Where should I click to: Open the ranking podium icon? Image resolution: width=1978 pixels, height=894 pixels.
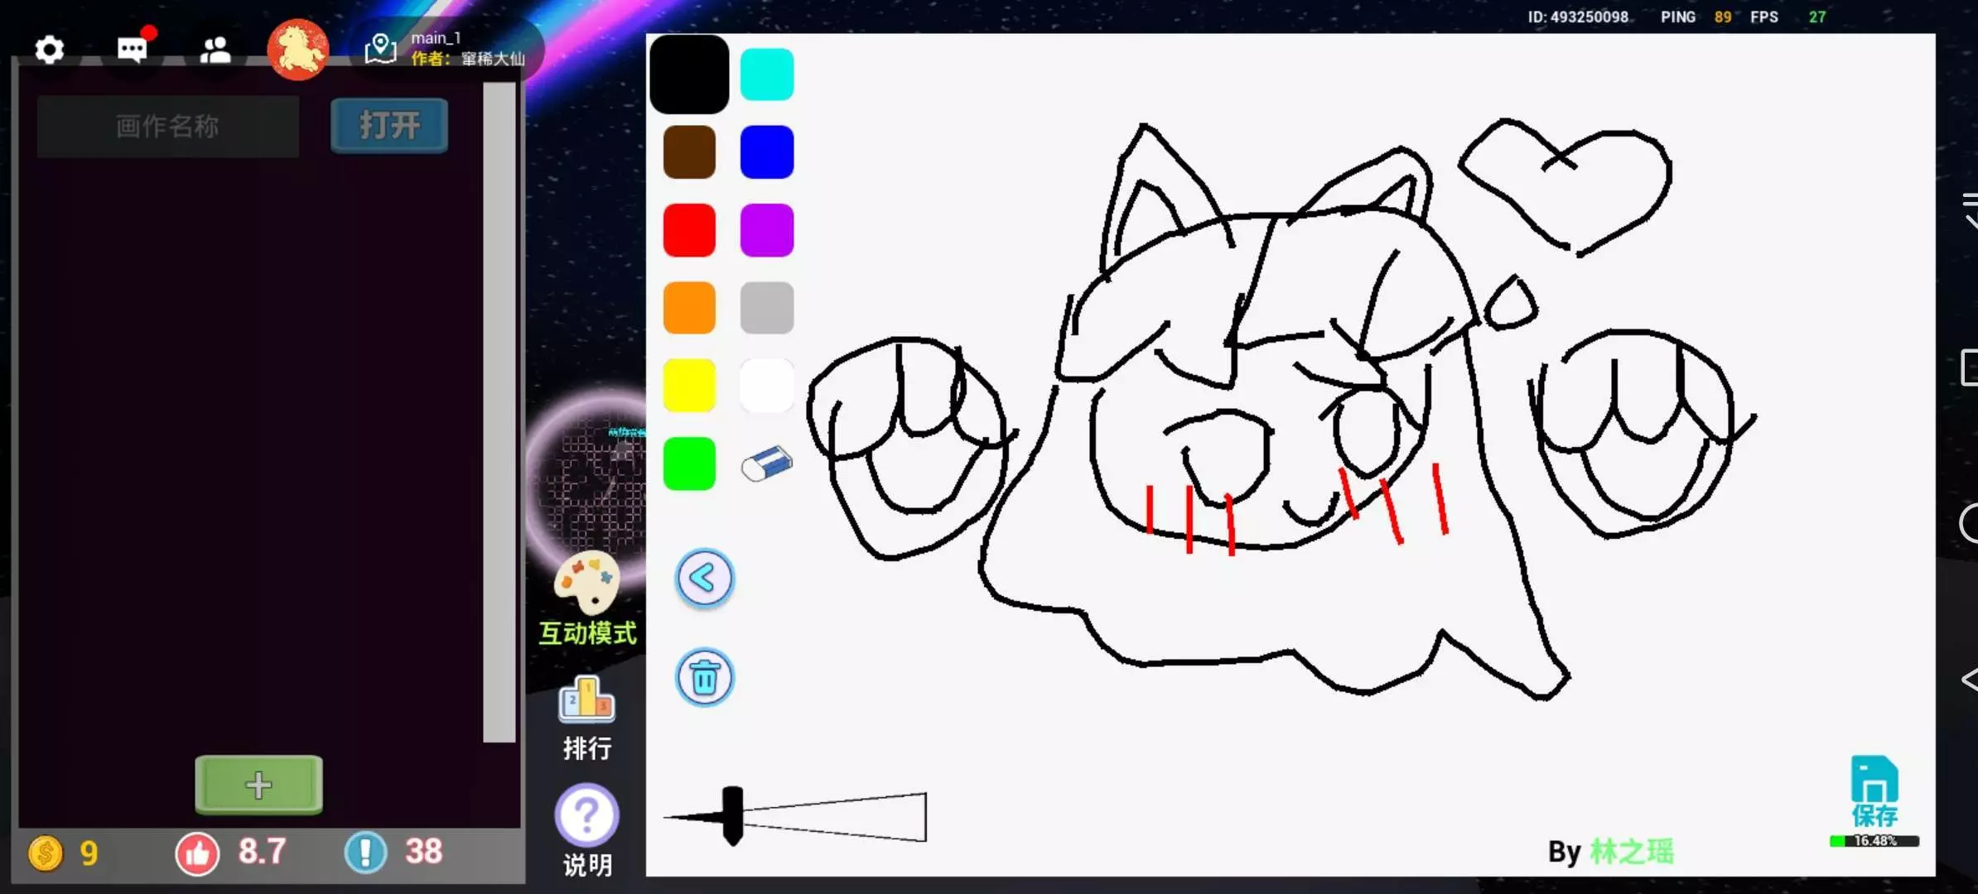(586, 699)
